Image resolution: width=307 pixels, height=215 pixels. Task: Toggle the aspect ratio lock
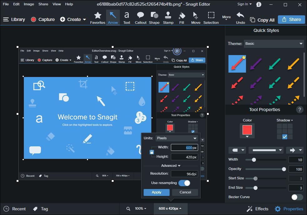(x=152, y=152)
